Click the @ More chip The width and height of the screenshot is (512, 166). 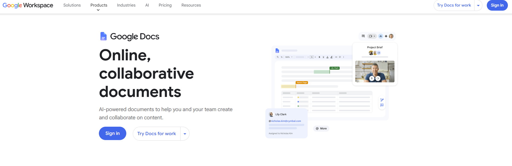[x=321, y=129]
